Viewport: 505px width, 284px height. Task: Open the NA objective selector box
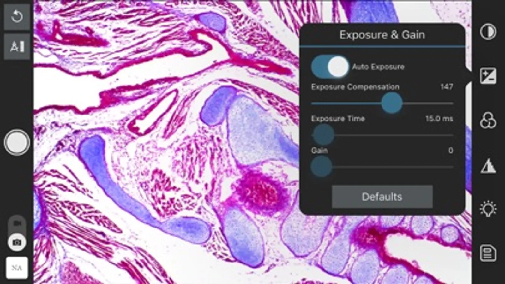(17, 268)
